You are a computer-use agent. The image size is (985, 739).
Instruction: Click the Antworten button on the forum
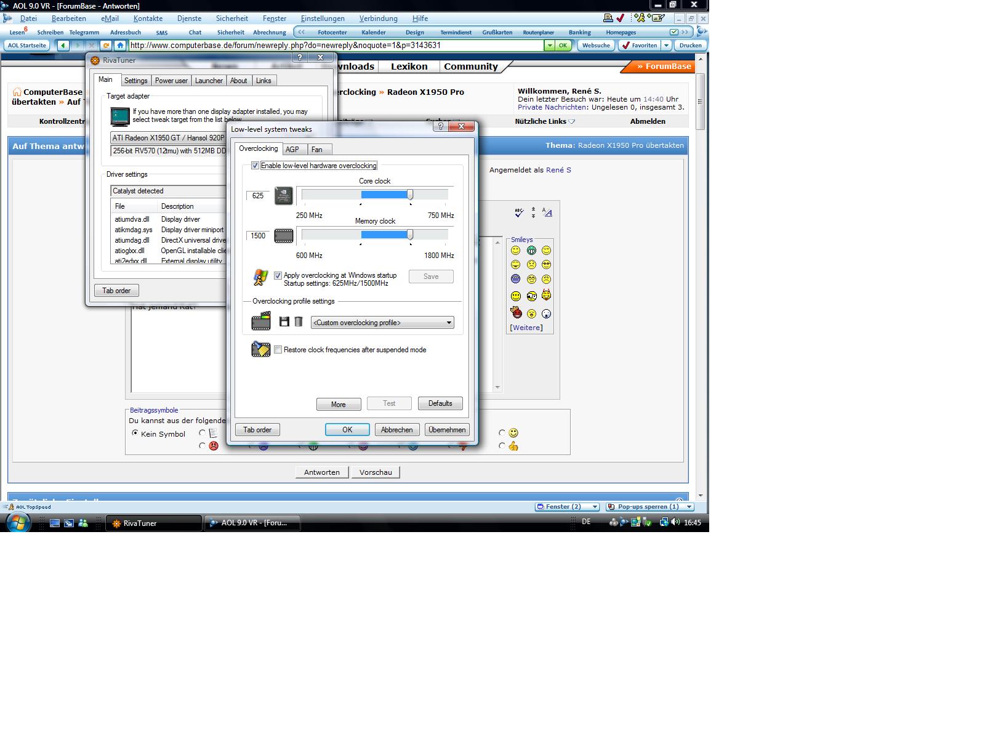[322, 472]
